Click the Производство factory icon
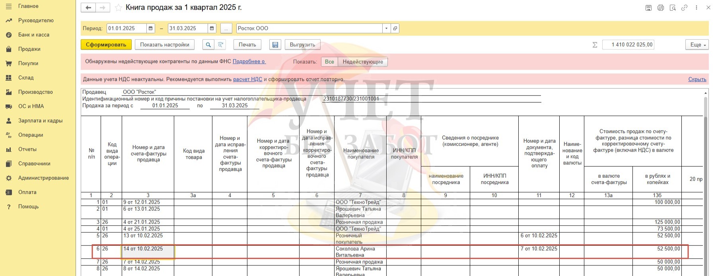The width and height of the screenshot is (716, 276). pos(9,92)
